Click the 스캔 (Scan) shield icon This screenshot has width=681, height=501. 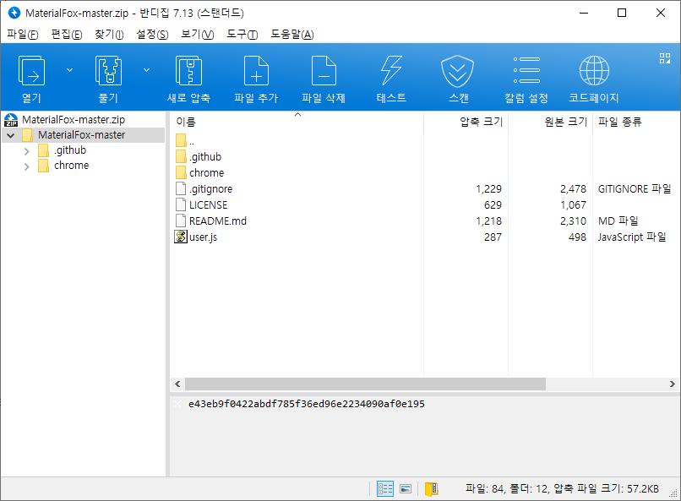pos(458,71)
